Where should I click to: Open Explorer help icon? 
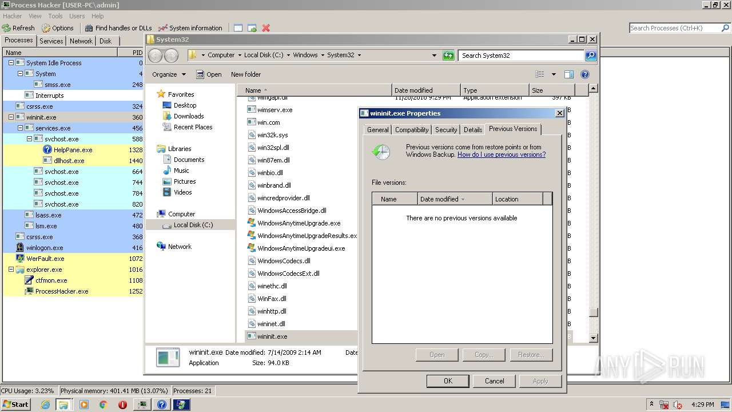585,74
